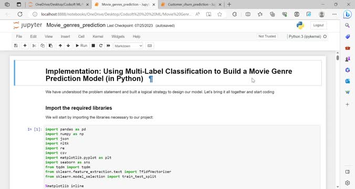Save notebook with the floppy disk icon
This screenshot has height=189, width=355.
tap(16, 46)
